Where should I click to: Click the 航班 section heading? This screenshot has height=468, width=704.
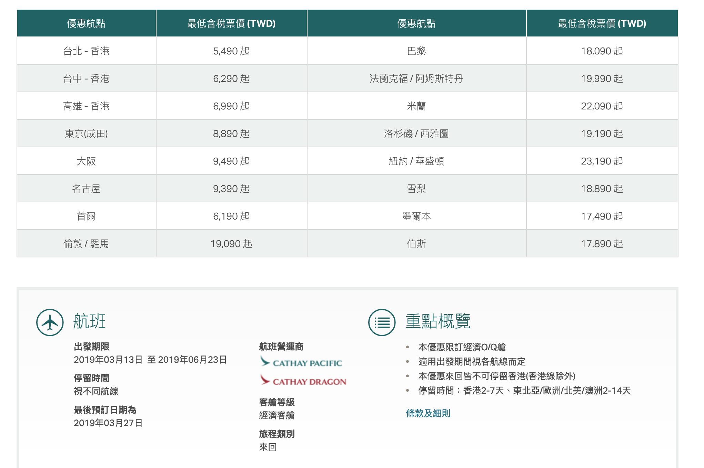[89, 321]
